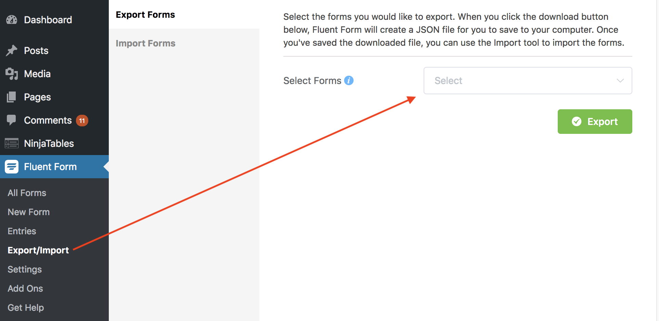Click the Comments count badge showing 11
Viewport: 659px width, 321px height.
pyautogui.click(x=82, y=121)
